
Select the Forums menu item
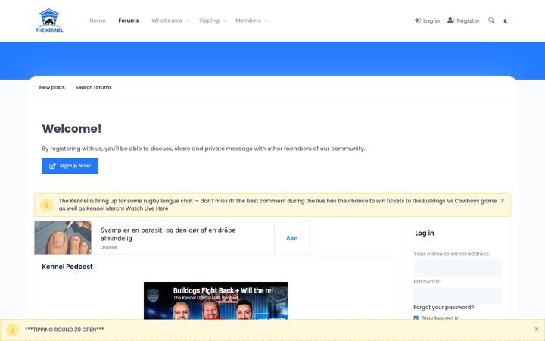(x=129, y=20)
